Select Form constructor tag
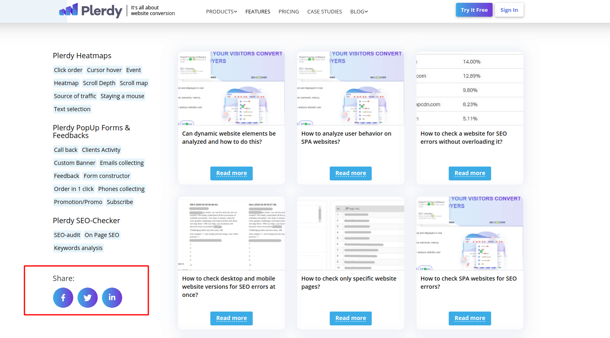Viewport: 610px width, 338px height. tap(107, 176)
